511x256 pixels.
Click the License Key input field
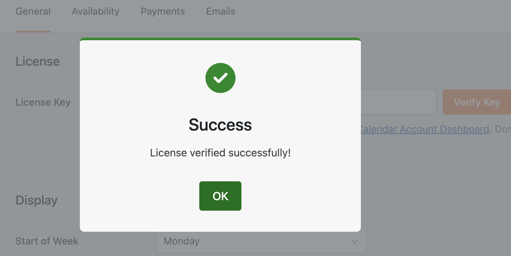click(399, 102)
